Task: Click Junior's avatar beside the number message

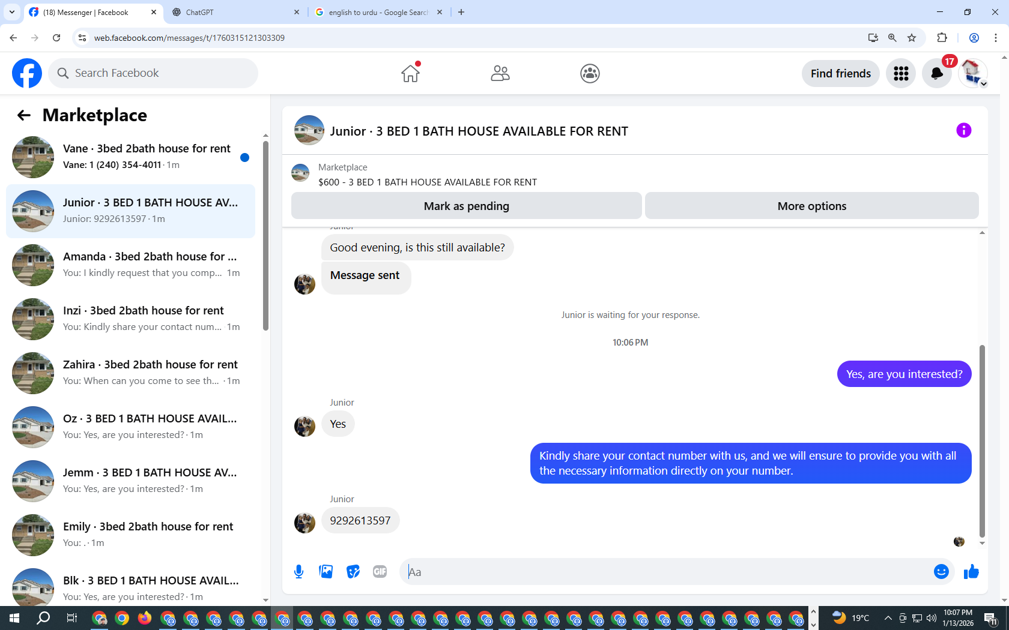Action: click(x=305, y=523)
